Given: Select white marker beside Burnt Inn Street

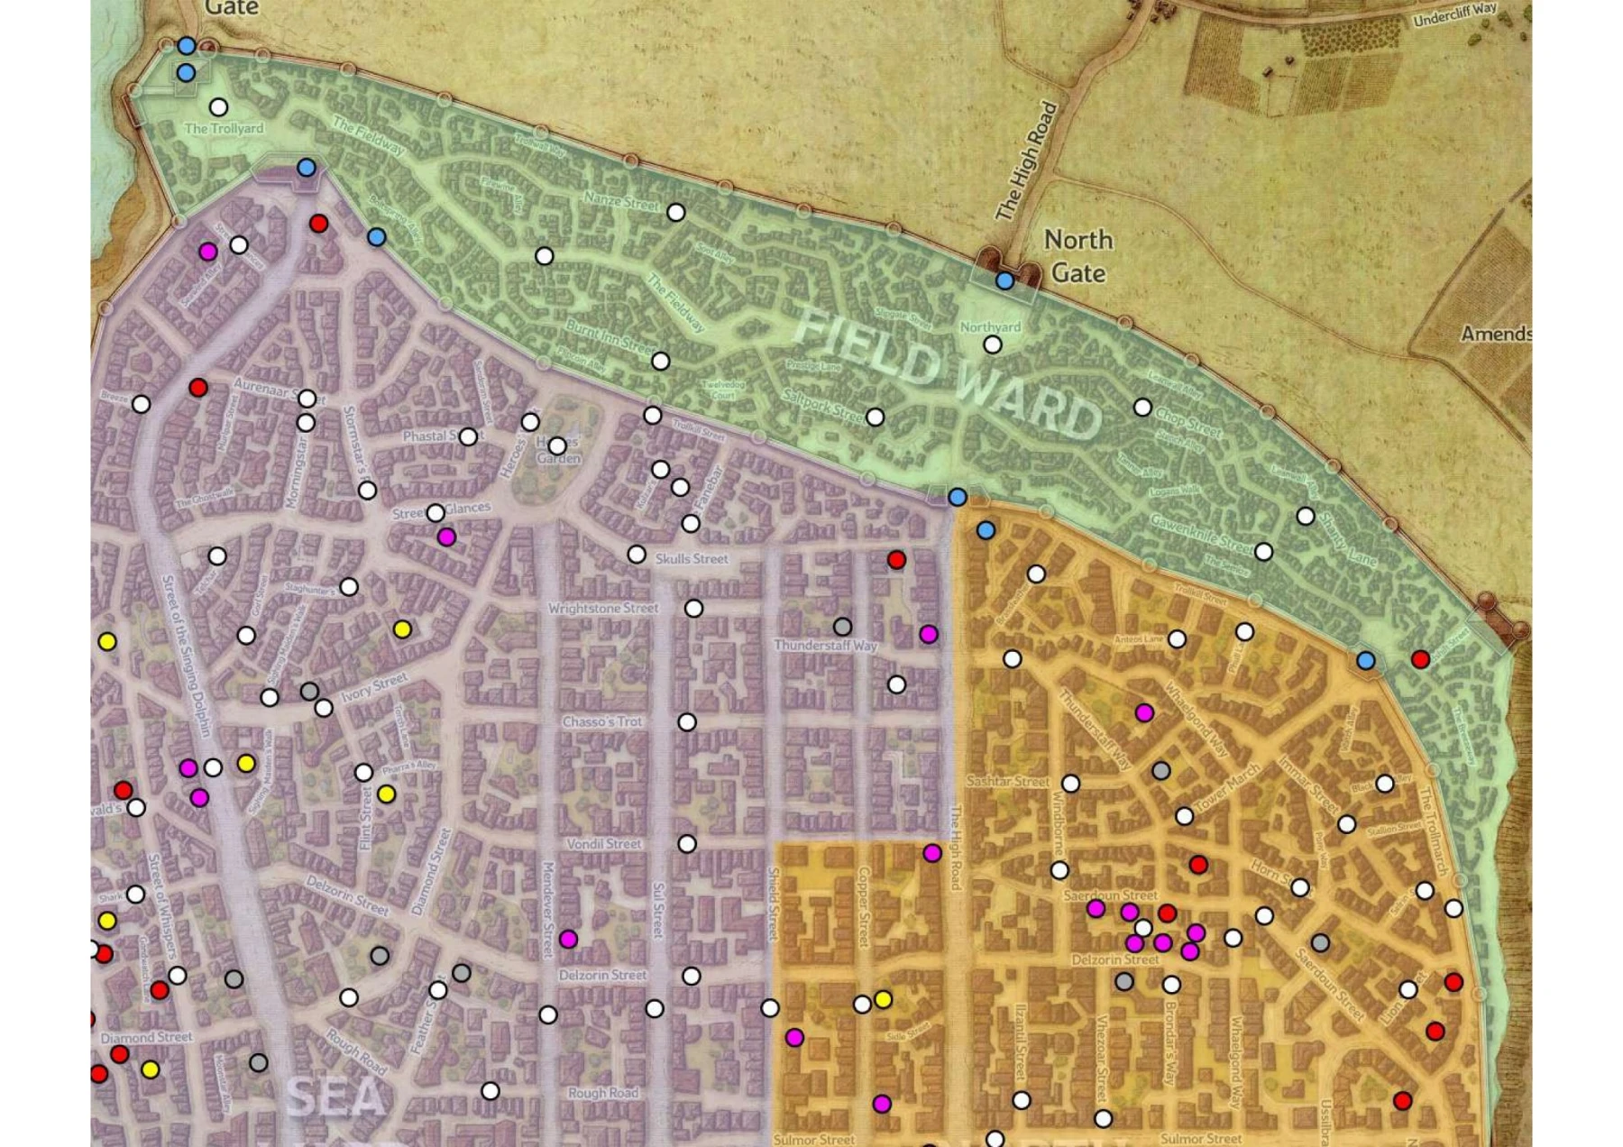Looking at the screenshot, I should tap(661, 362).
